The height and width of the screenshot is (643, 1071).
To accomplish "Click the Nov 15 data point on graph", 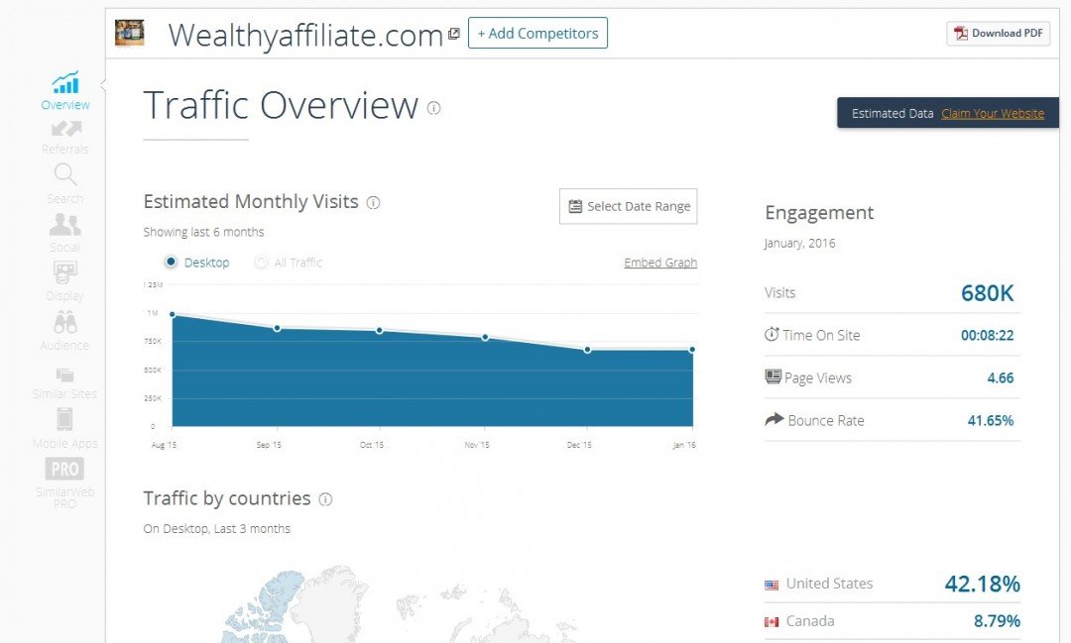I will click(x=485, y=337).
